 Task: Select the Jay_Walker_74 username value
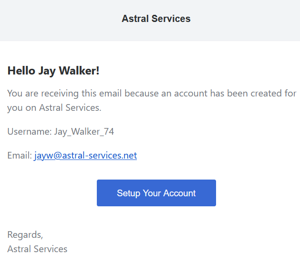(84, 131)
